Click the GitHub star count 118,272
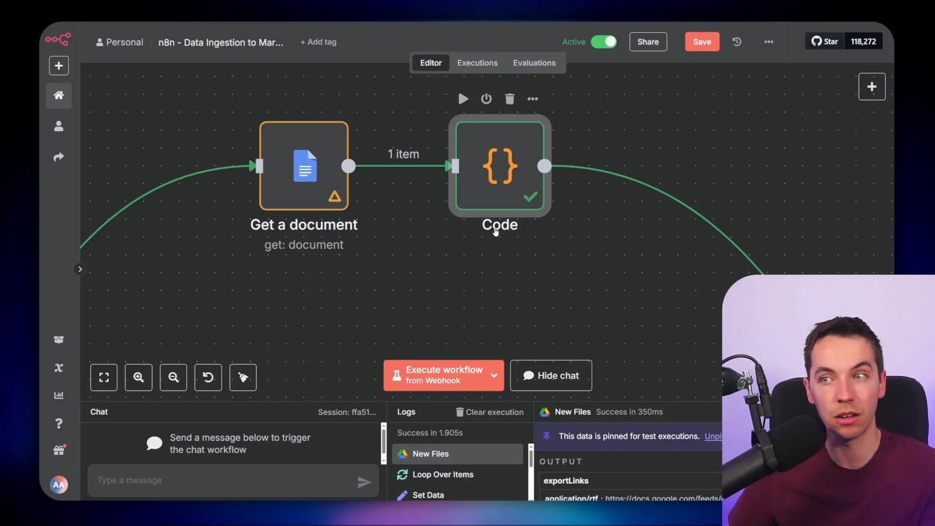 863,42
